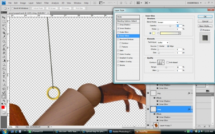Enable Bevel and Emboss checkbox
The image size is (215, 134).
tap(118, 40)
